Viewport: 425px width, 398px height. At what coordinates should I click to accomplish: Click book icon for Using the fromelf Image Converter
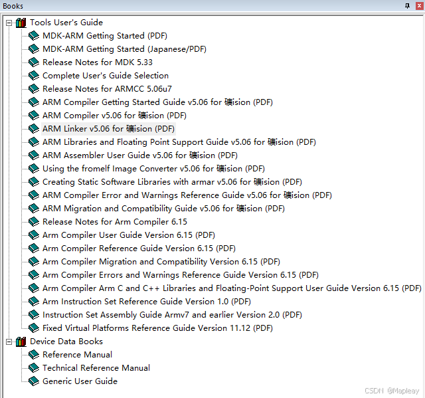click(x=34, y=169)
